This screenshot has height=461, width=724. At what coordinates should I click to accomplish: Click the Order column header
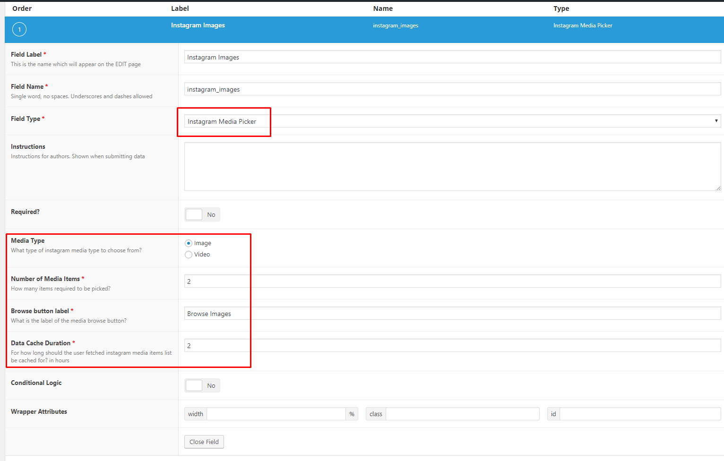coord(22,8)
